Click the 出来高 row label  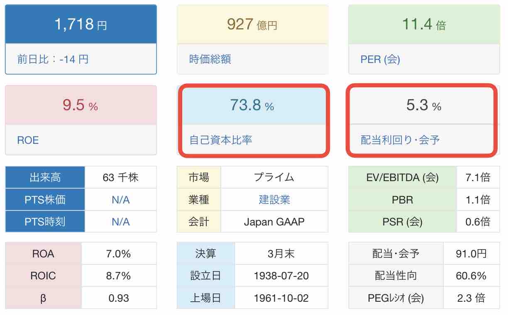[45, 177]
